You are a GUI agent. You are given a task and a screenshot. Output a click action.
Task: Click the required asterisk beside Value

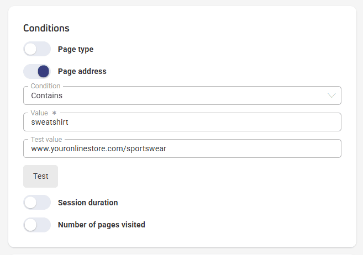[54, 113]
